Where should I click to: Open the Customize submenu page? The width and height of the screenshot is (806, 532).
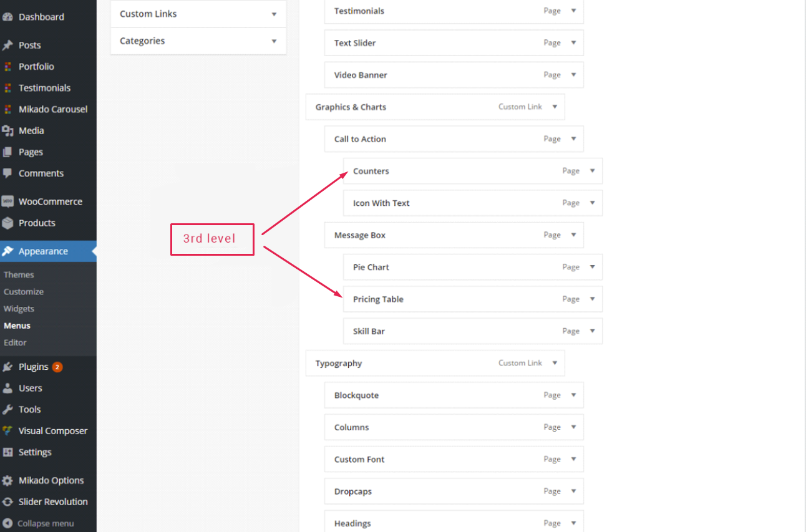point(24,291)
